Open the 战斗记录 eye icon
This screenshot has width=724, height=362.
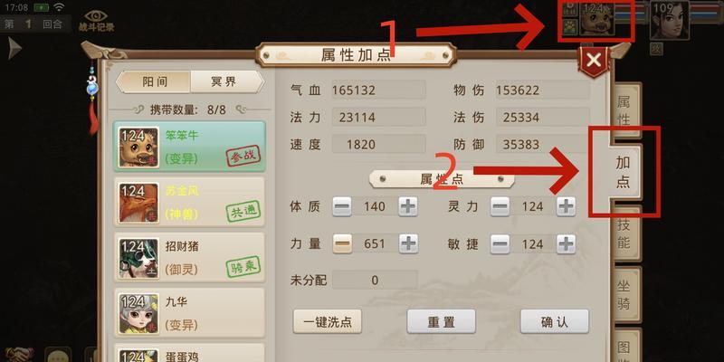coord(96,20)
